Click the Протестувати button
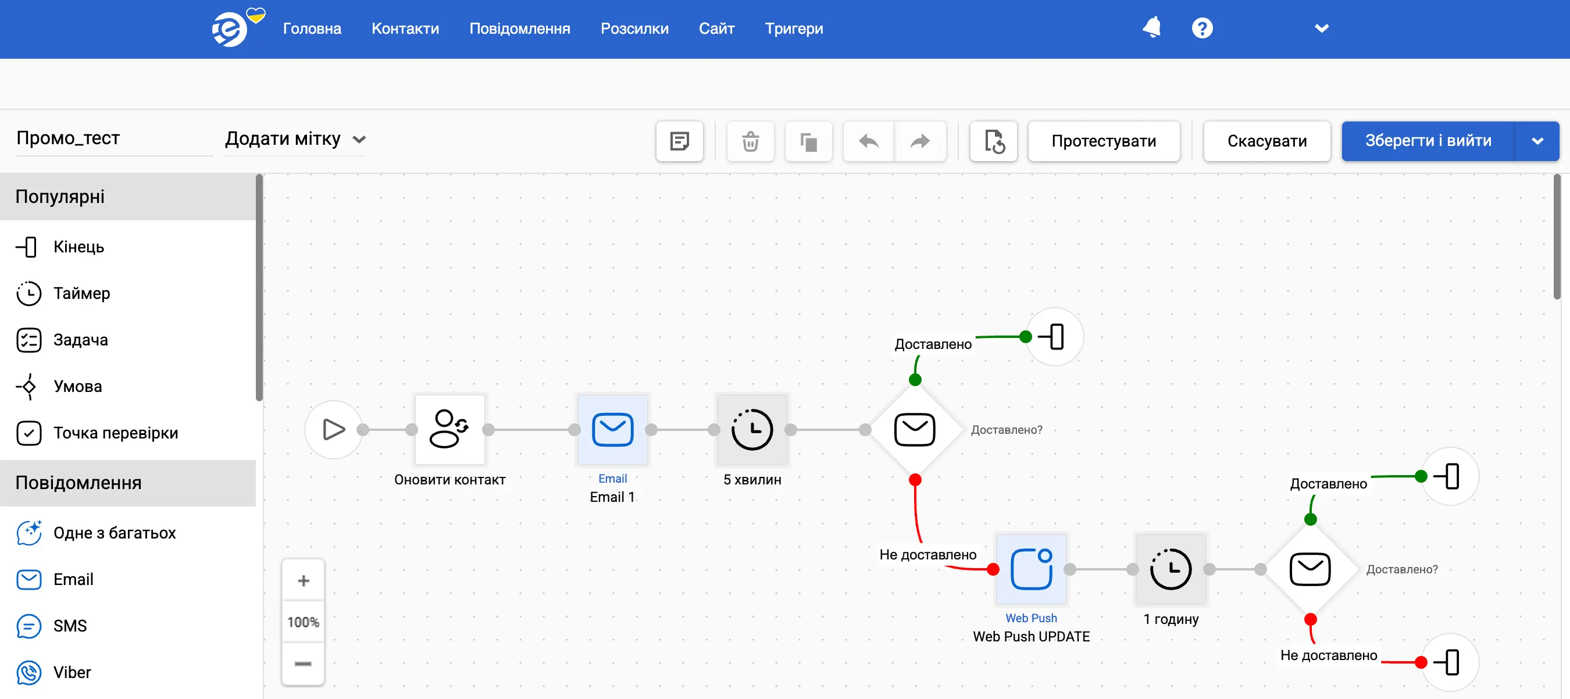 click(1104, 141)
